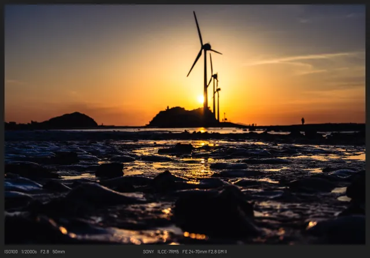
Task: Click the FE 24-70mm F2.8 GM II lens label
Action: (x=205, y=252)
